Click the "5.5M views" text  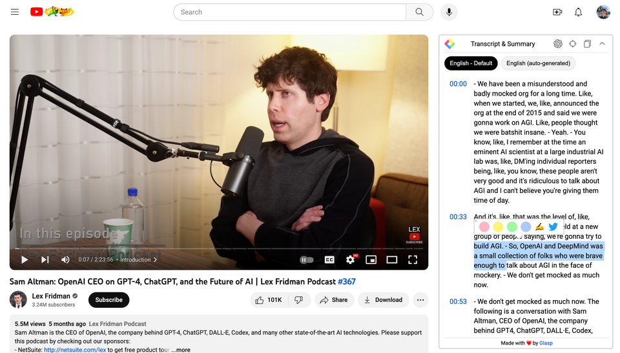click(x=30, y=324)
